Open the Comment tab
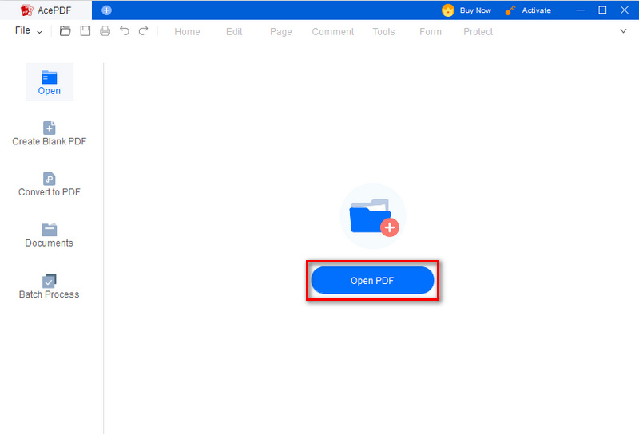Screen dimensions: 639x434 coord(332,32)
